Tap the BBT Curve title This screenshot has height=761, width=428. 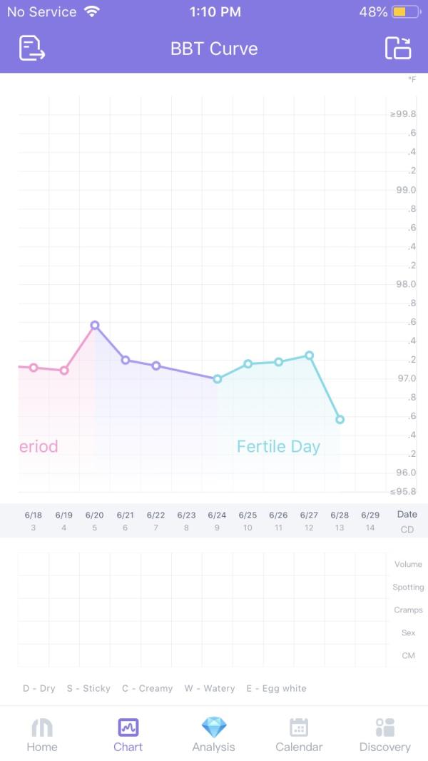[214, 49]
